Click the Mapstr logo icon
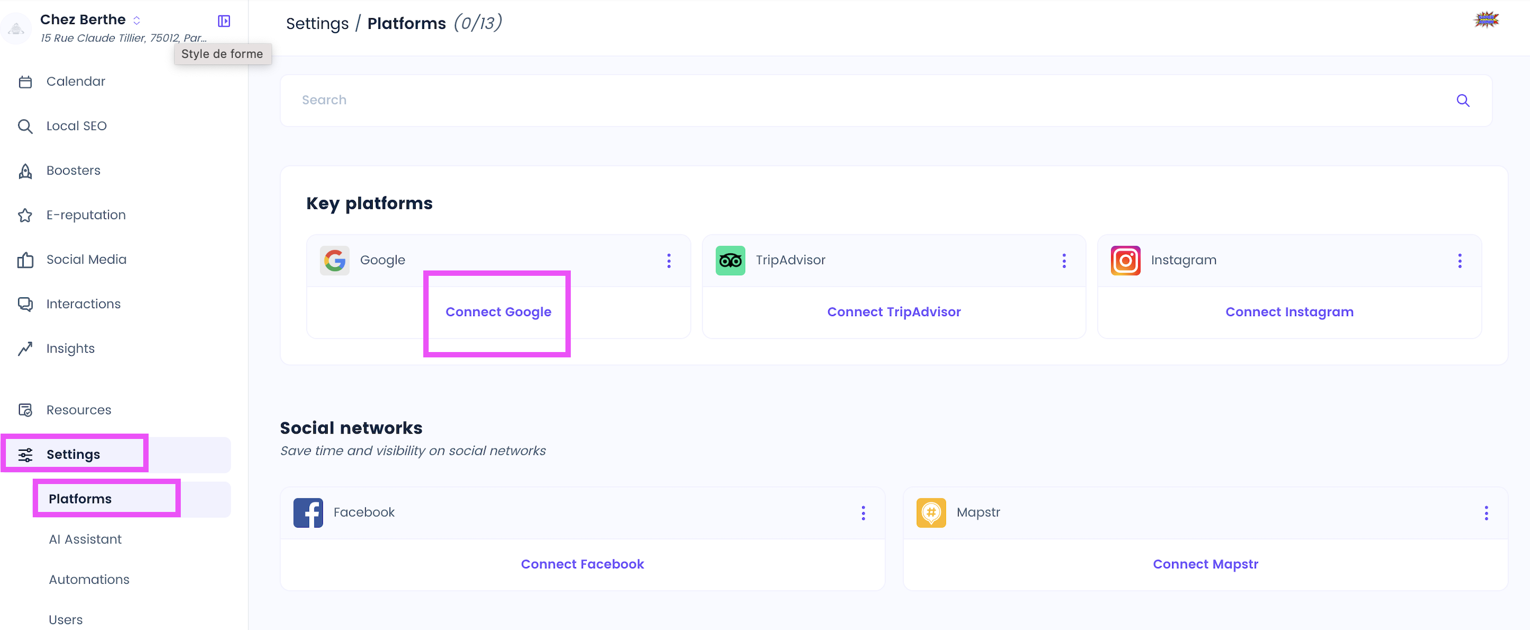 click(931, 513)
